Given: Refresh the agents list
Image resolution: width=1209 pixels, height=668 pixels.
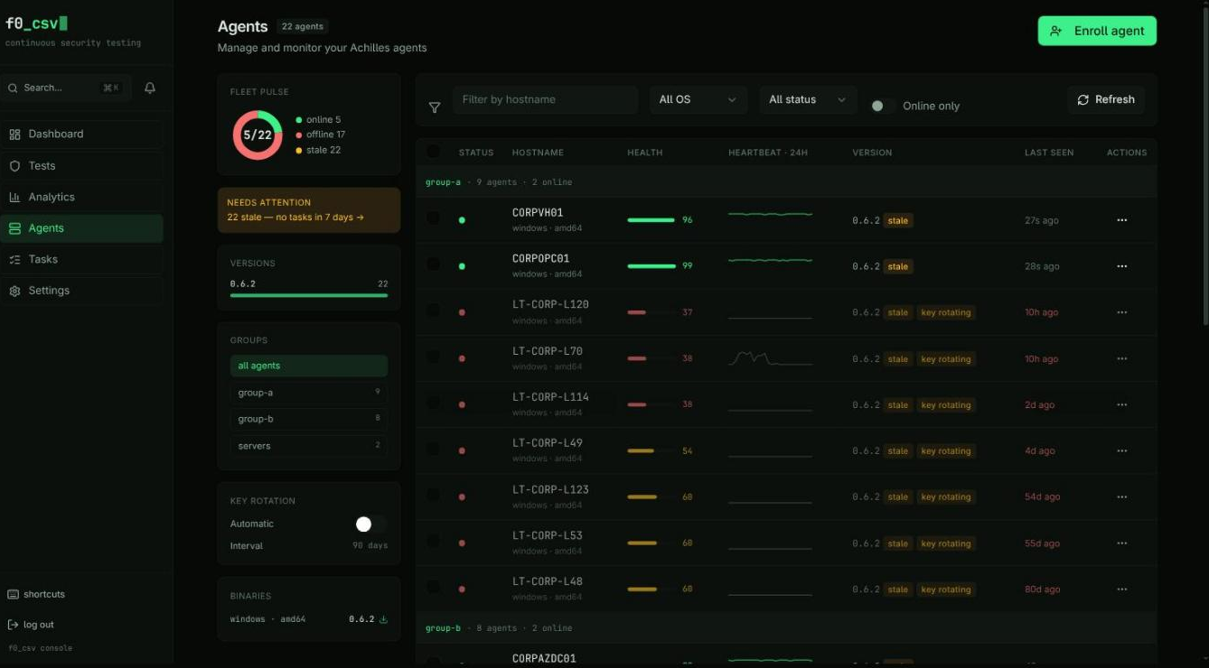Looking at the screenshot, I should pos(1106,99).
